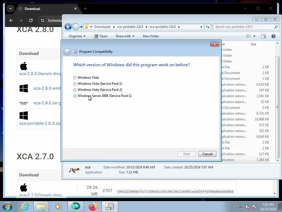Click the muted volume tray icon
Viewport: 282px width, 212px height.
click(x=248, y=207)
